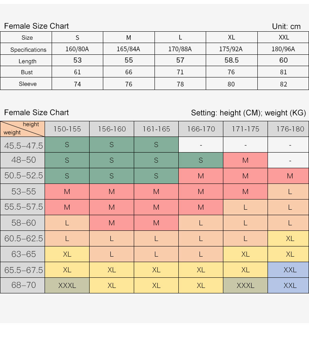This screenshot has height=347, width=309.
Task: Select the XXXL cell under 171-175 height
Action: click(x=245, y=286)
